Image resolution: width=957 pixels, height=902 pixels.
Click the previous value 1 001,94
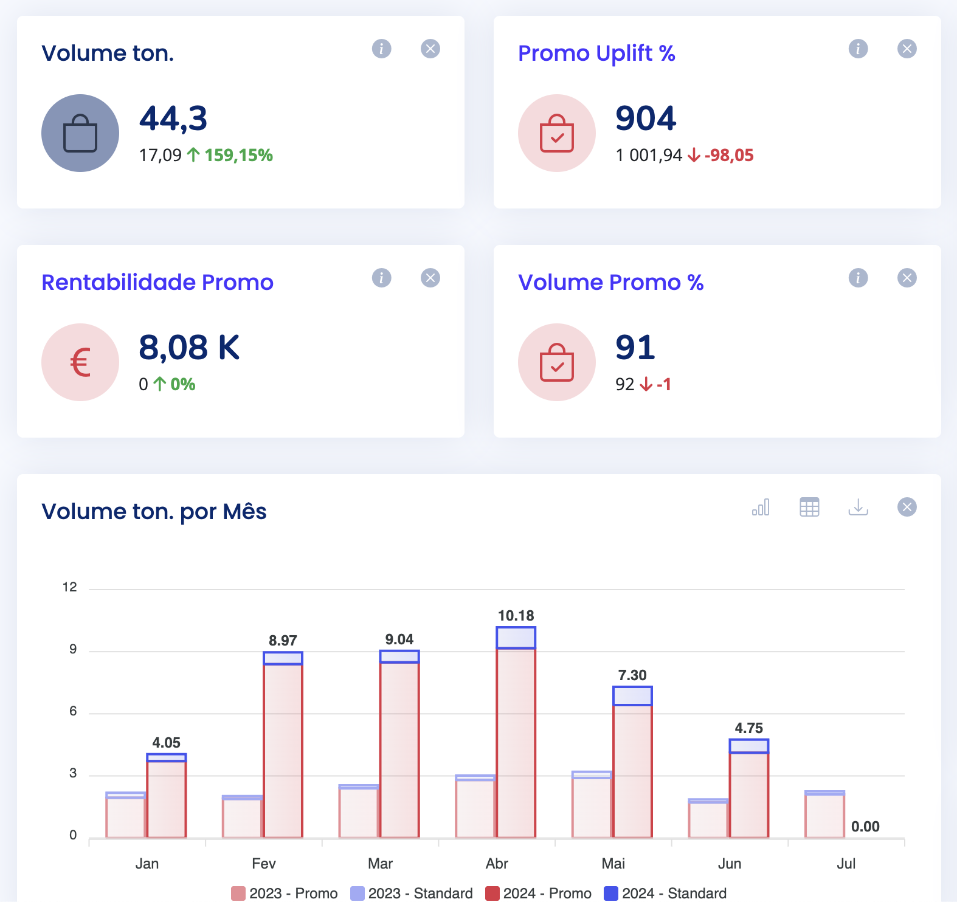pos(649,155)
